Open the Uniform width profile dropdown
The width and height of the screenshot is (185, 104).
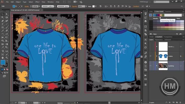55,6
